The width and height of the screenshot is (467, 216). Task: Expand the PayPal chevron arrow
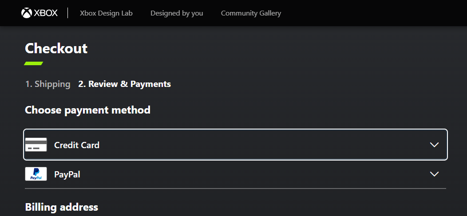[434, 174]
